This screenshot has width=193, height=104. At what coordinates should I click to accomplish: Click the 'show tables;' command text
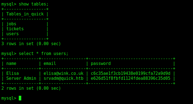coord(34,4)
